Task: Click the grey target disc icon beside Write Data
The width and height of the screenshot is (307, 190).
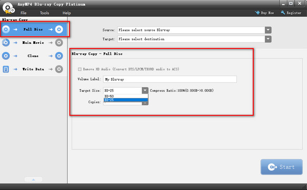Action: coord(59,69)
